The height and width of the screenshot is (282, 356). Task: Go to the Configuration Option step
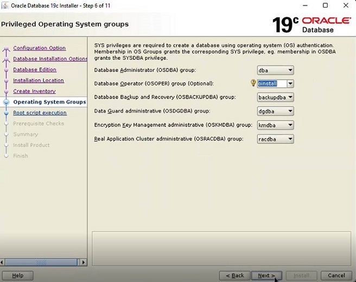pos(39,48)
